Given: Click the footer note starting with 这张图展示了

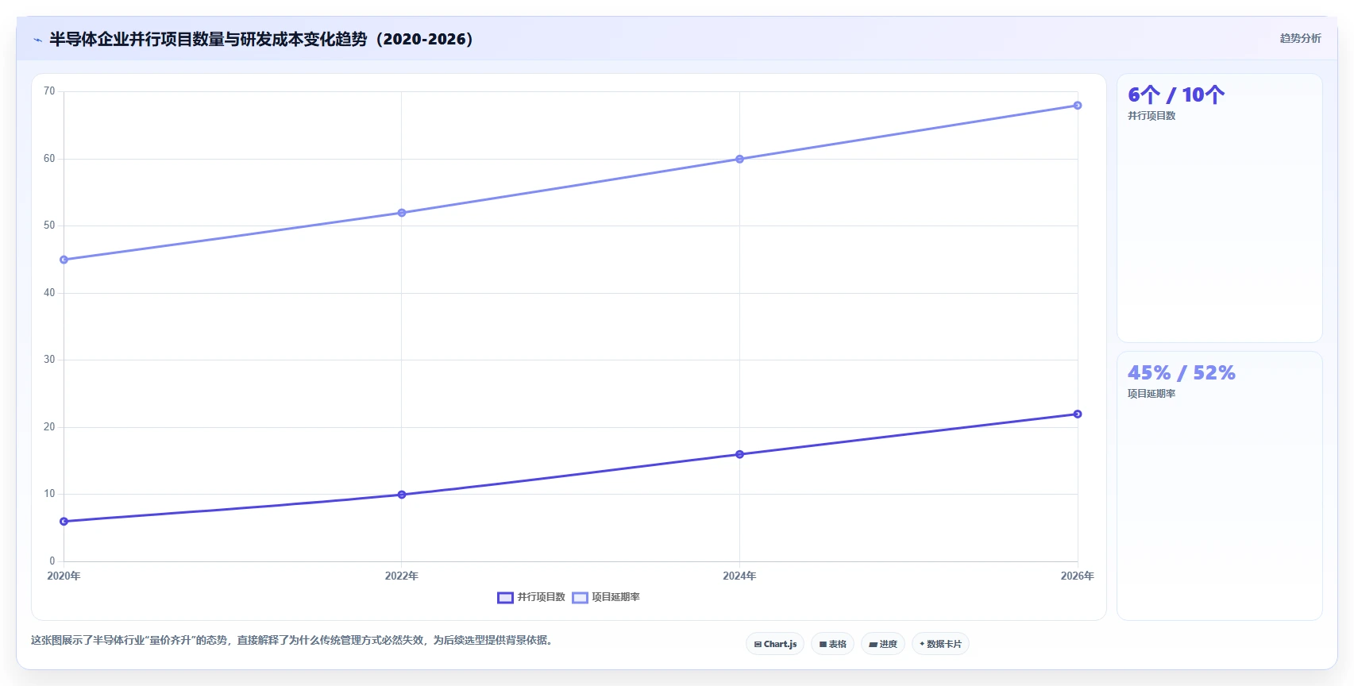Looking at the screenshot, I should click(291, 640).
